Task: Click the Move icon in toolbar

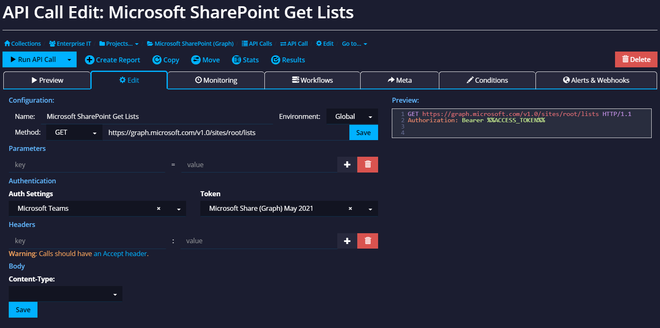Action: 196,60
